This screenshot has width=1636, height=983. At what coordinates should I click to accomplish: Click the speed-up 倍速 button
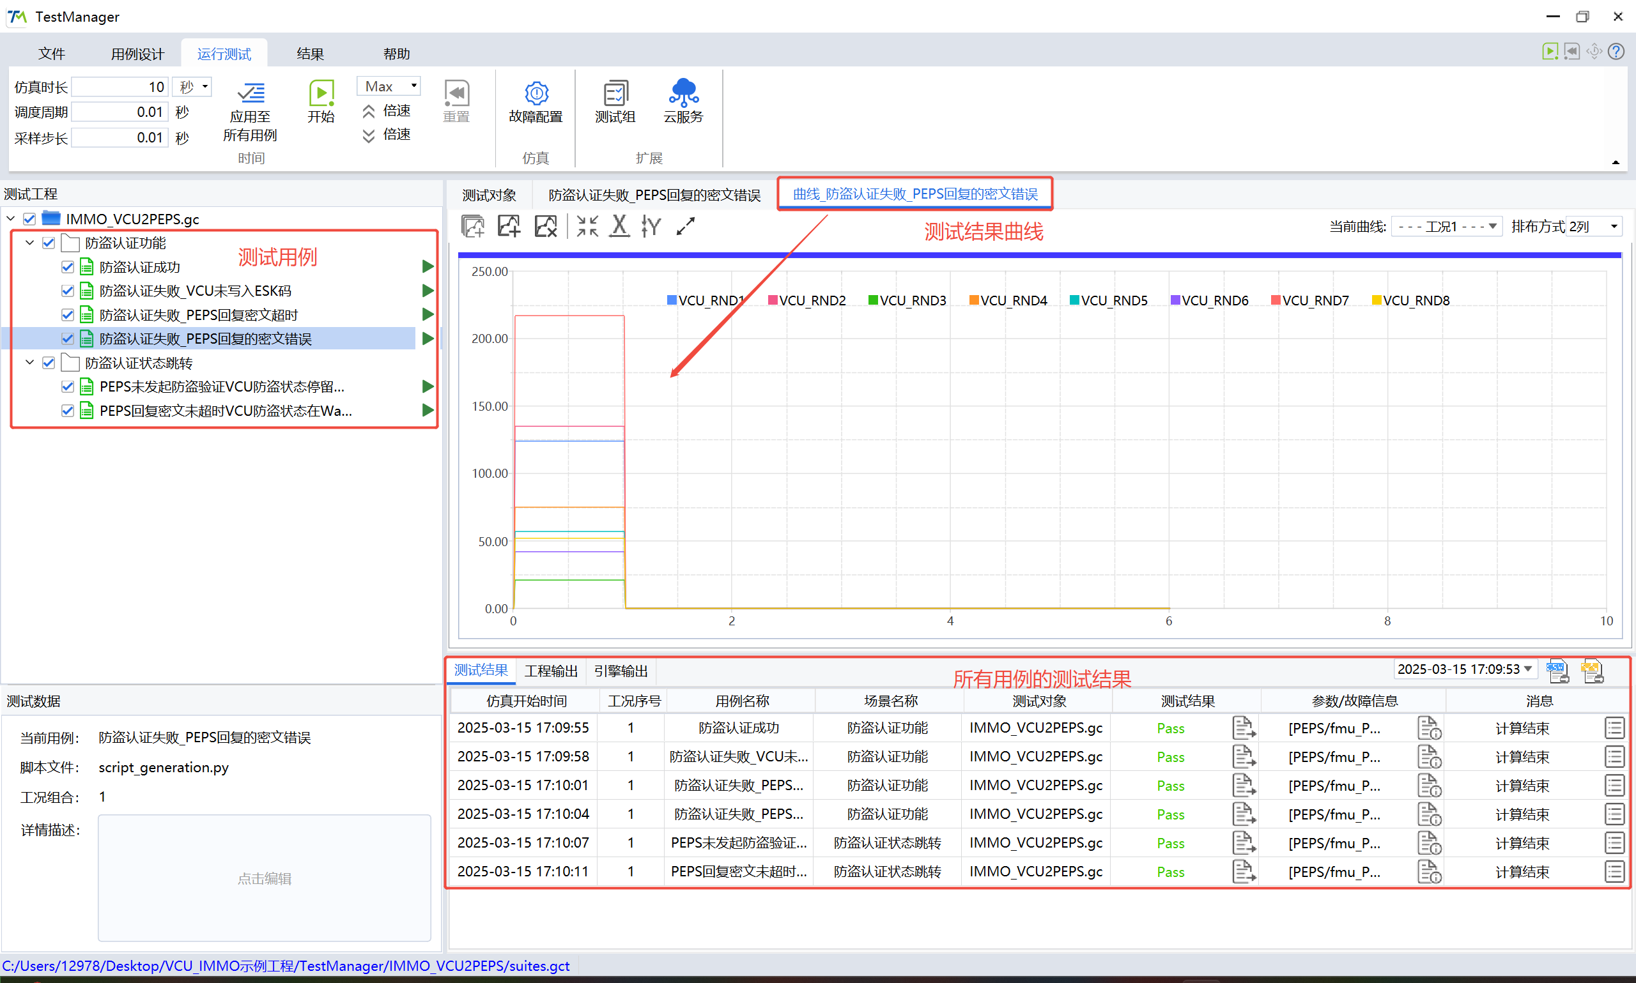coord(386,110)
